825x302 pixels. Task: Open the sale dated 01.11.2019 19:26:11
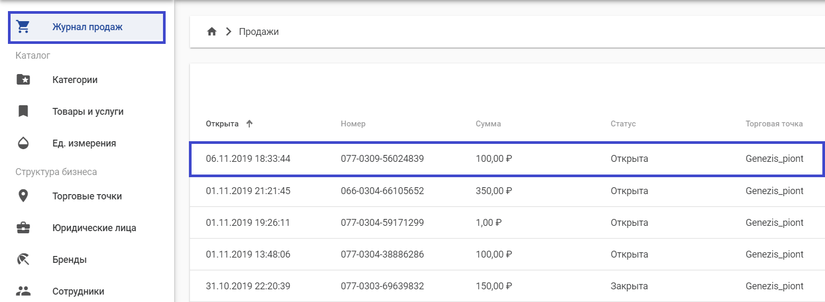248,223
